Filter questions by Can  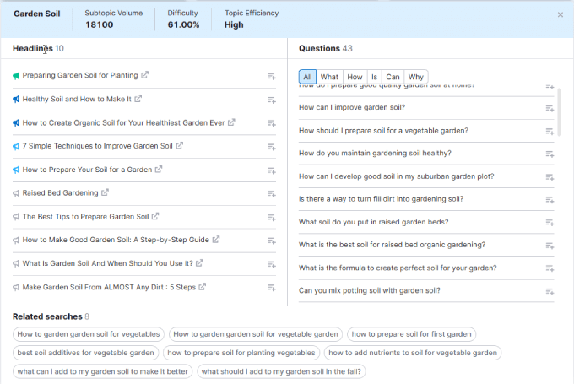(393, 77)
